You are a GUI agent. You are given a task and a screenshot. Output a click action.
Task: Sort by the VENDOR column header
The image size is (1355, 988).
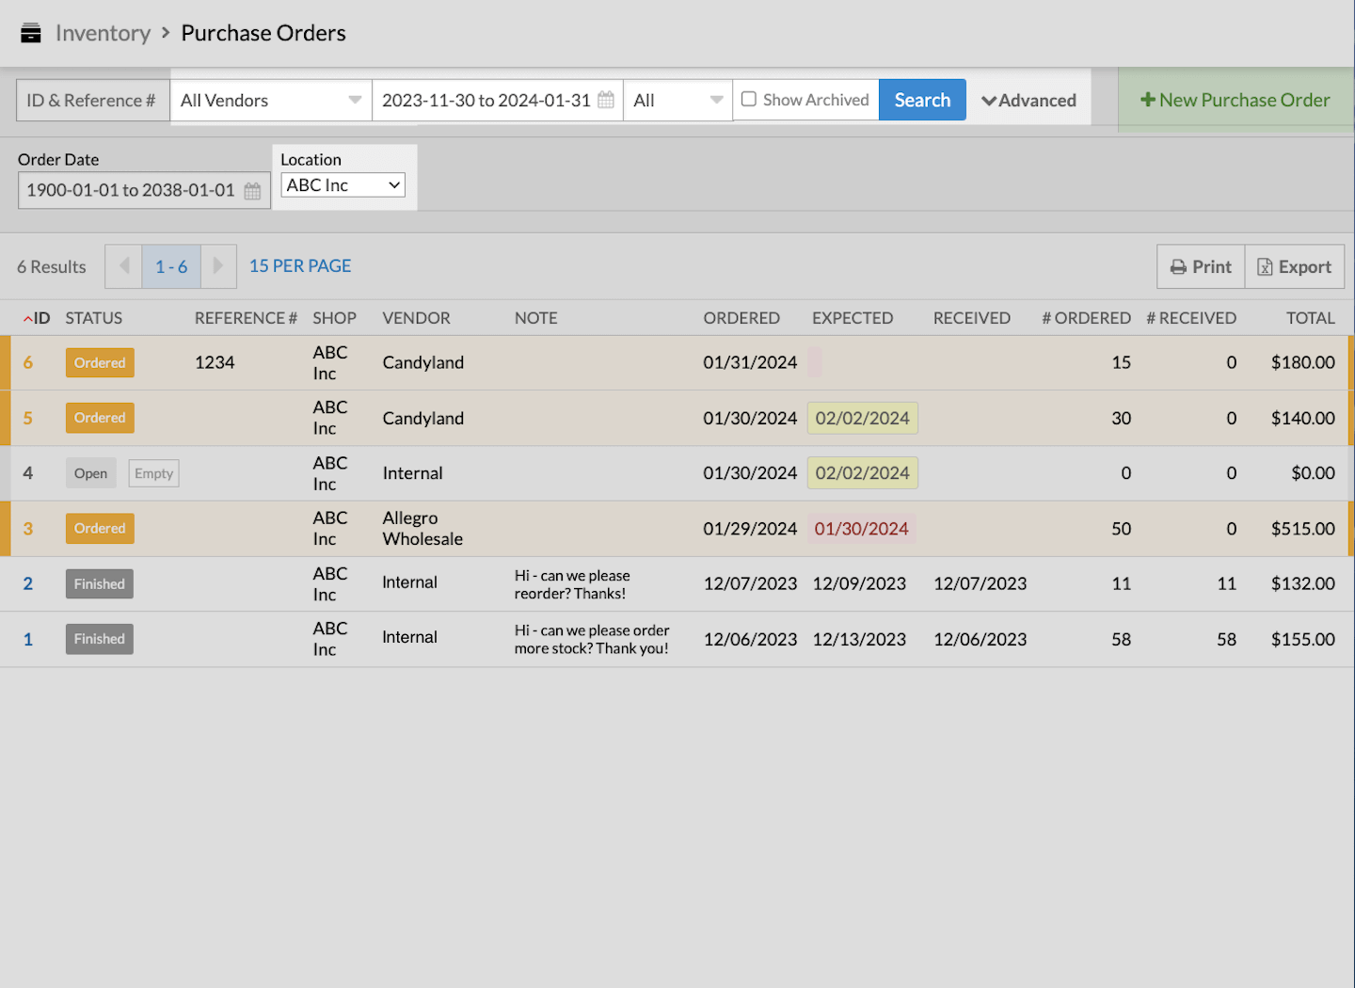(416, 318)
